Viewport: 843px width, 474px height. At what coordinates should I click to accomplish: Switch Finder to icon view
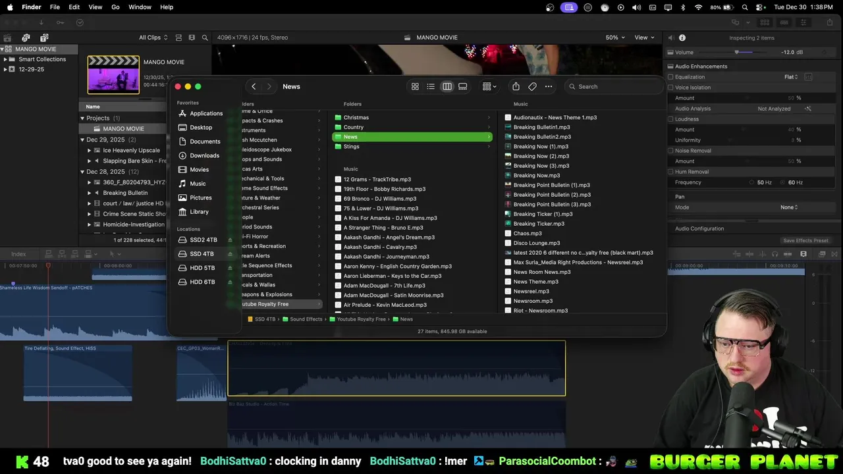point(415,86)
